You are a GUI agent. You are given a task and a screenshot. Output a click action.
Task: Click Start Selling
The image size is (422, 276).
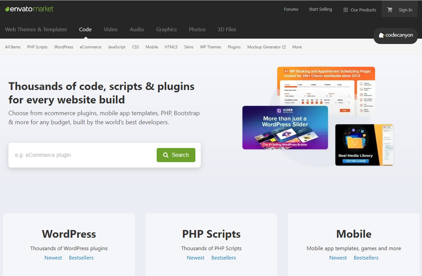coord(320,9)
